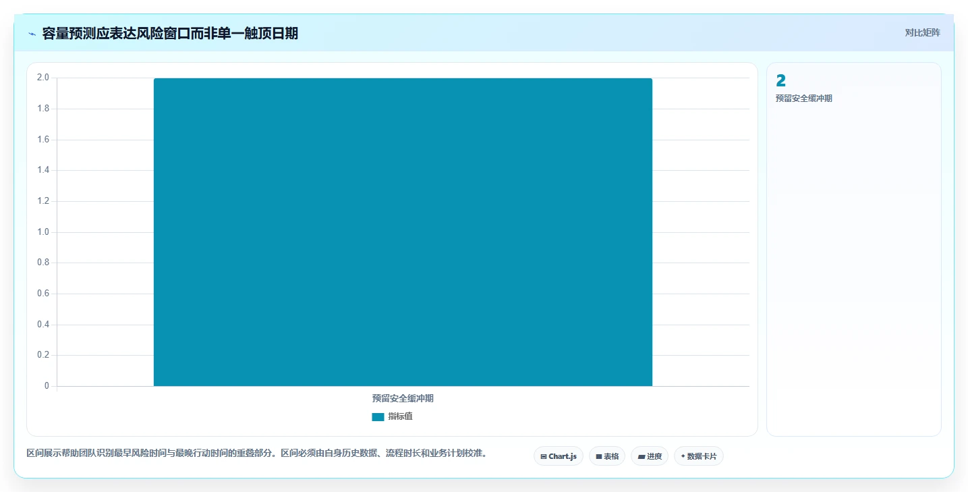Screen dimensions: 968x492
Task: Click 预留安全缓冲期 caption in the data card
Action: [x=804, y=99]
